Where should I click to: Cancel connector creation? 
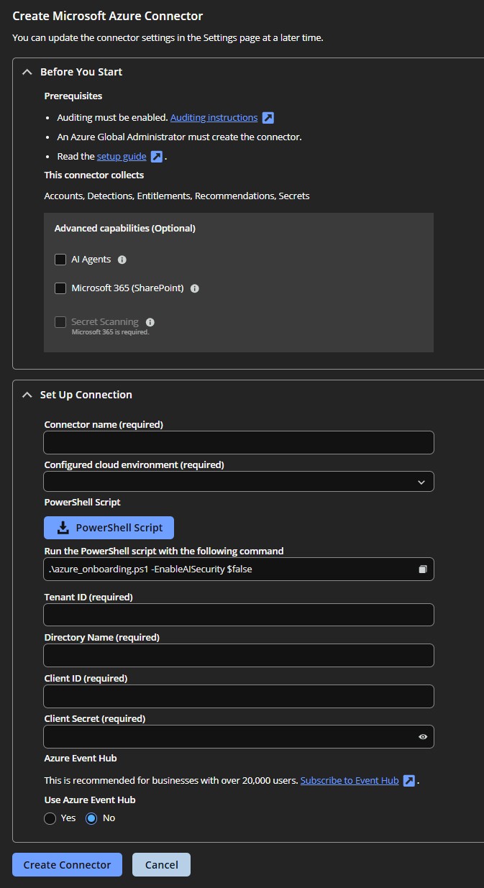[x=161, y=865]
